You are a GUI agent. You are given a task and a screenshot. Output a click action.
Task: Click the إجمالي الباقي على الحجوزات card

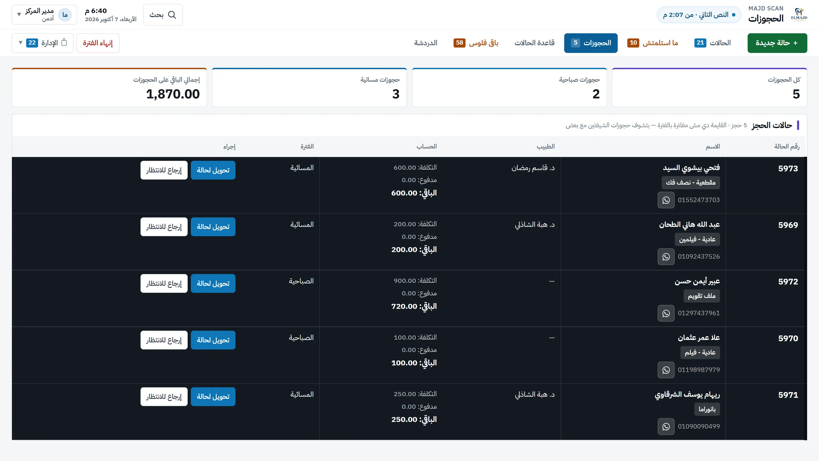(109, 87)
